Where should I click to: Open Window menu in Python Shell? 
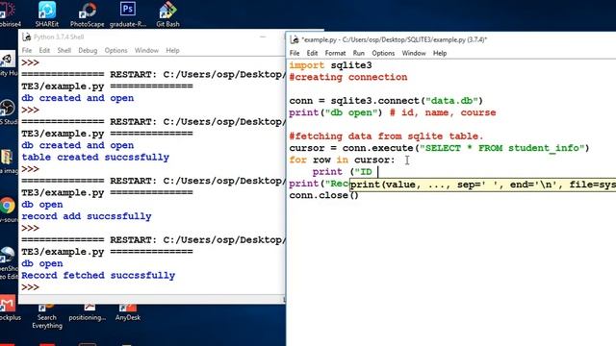click(146, 50)
